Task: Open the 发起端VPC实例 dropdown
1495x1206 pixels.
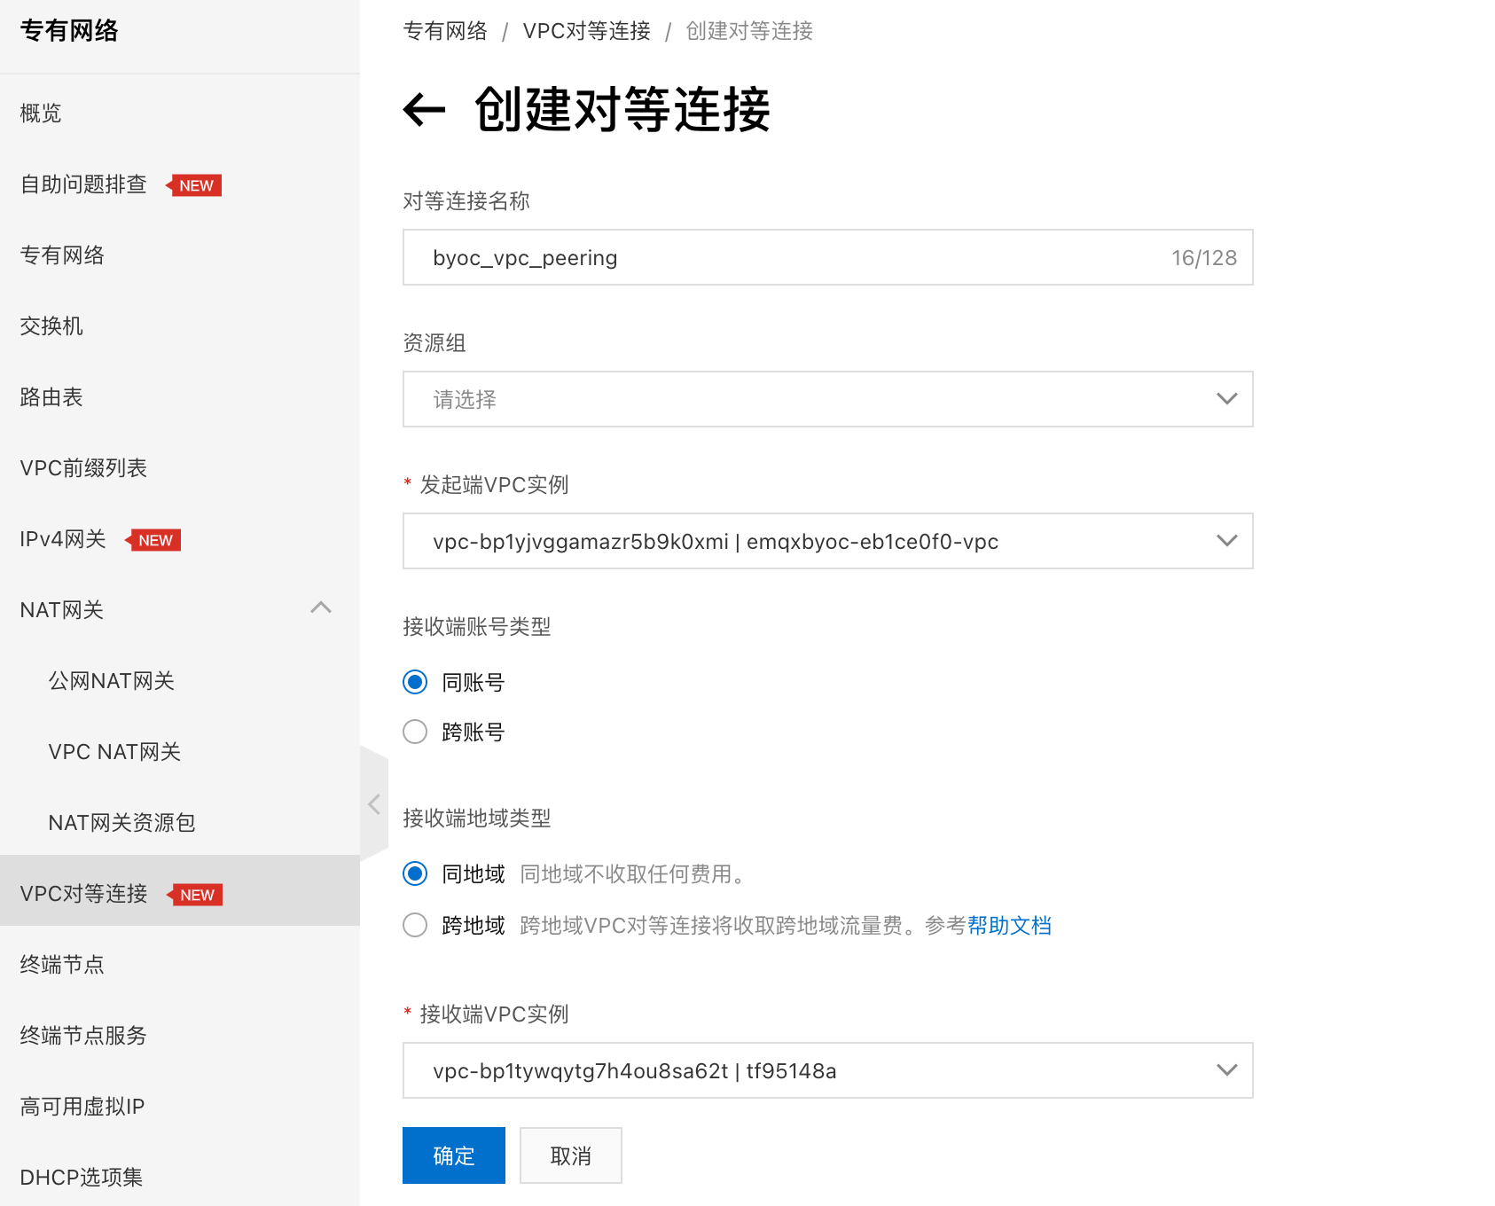Action: point(826,541)
